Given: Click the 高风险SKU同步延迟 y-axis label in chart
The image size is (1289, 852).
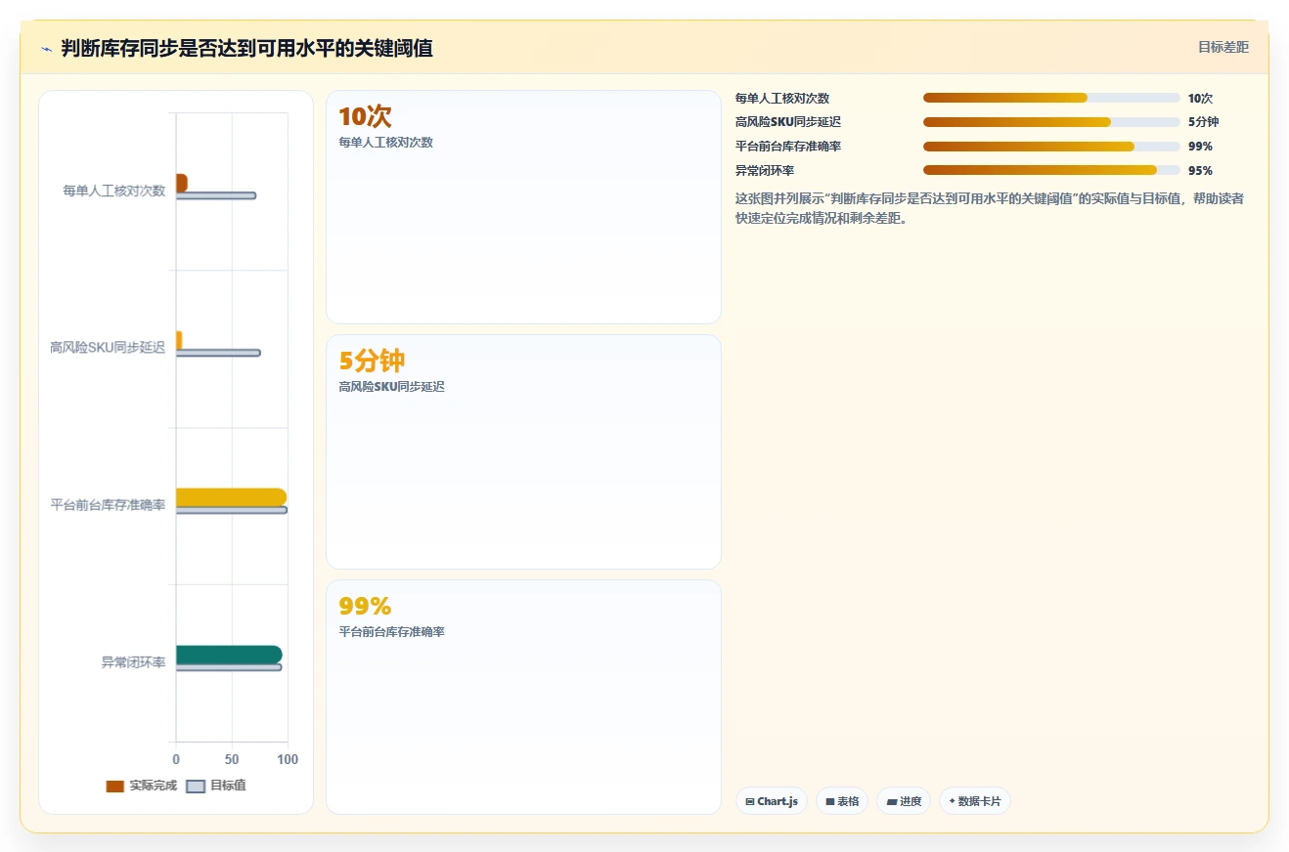Looking at the screenshot, I should (108, 347).
